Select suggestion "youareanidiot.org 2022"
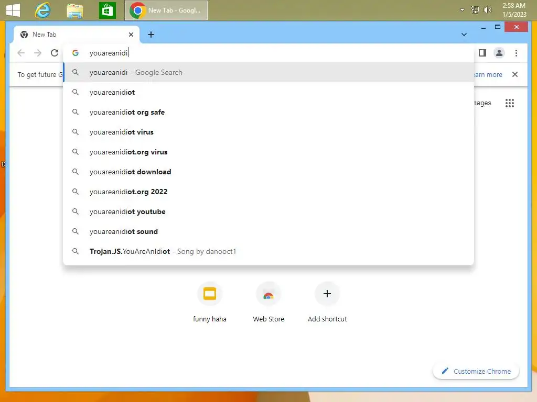This screenshot has width=537, height=402. (268, 192)
